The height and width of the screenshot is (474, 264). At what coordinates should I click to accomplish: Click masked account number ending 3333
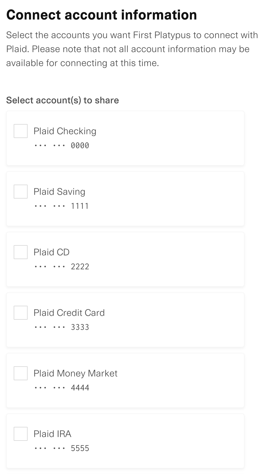pyautogui.click(x=62, y=327)
